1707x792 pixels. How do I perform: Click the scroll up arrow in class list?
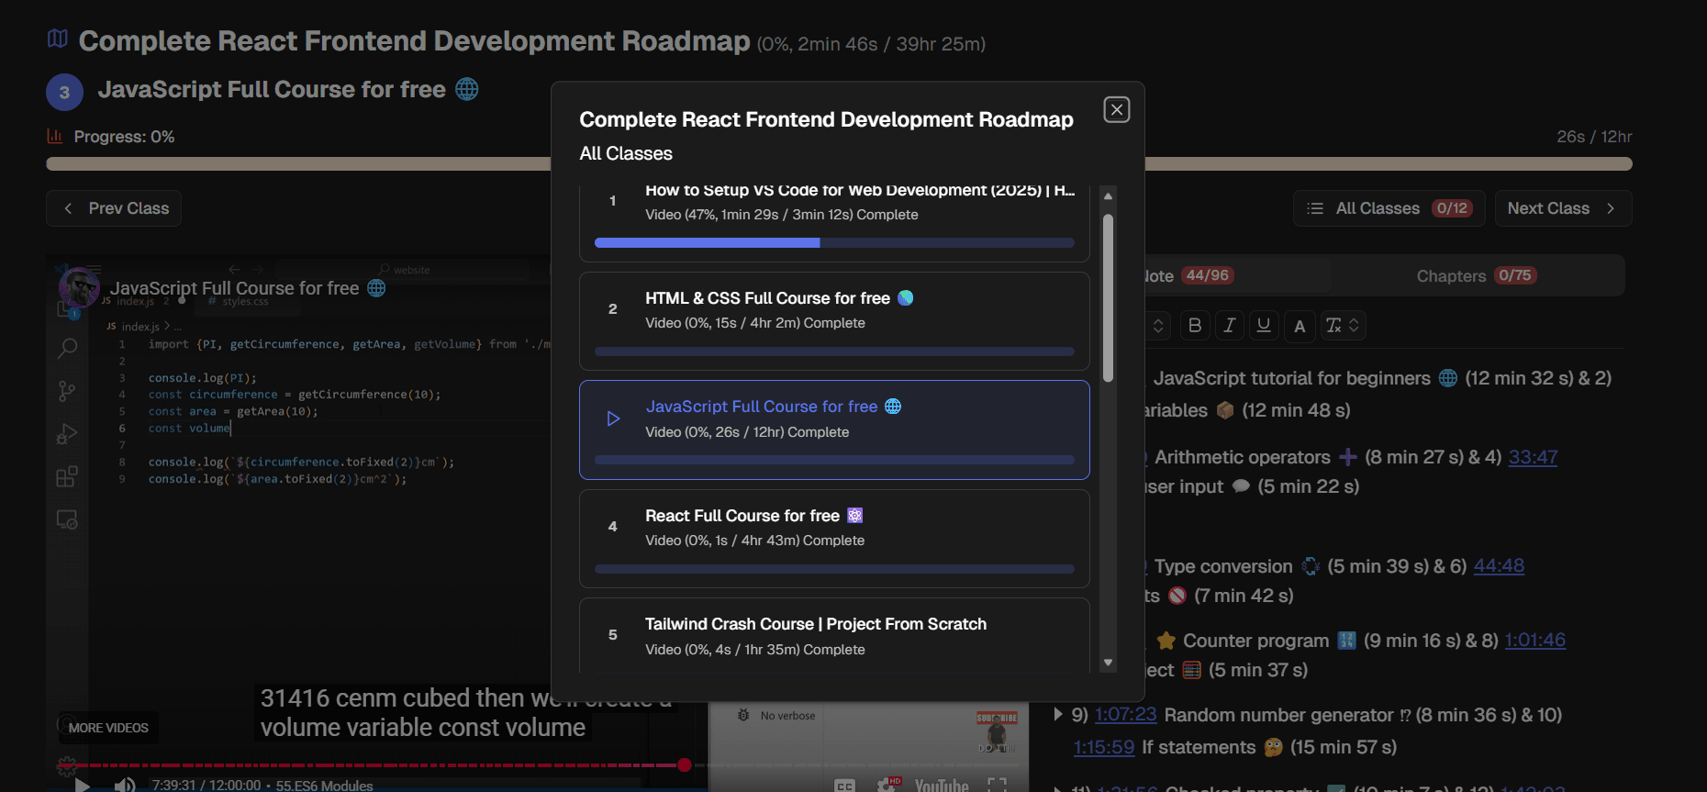pos(1108,196)
